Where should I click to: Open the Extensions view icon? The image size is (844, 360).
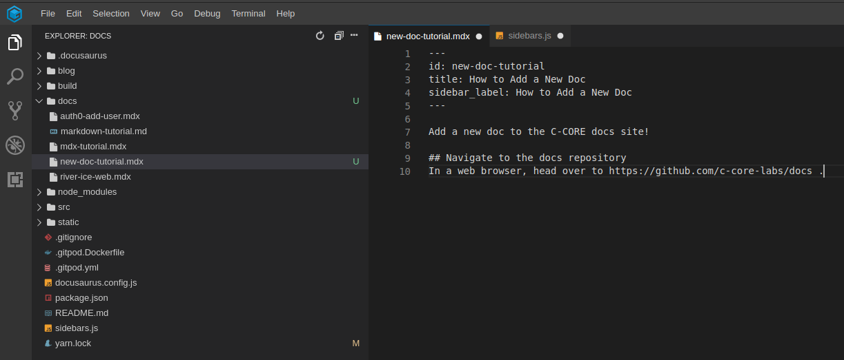pos(15,180)
